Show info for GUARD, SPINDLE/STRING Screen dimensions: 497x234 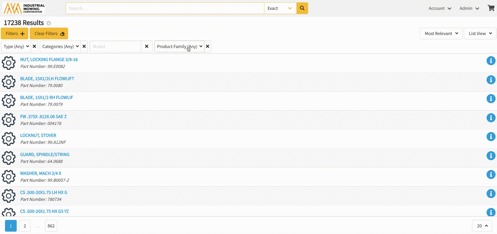pyautogui.click(x=491, y=156)
